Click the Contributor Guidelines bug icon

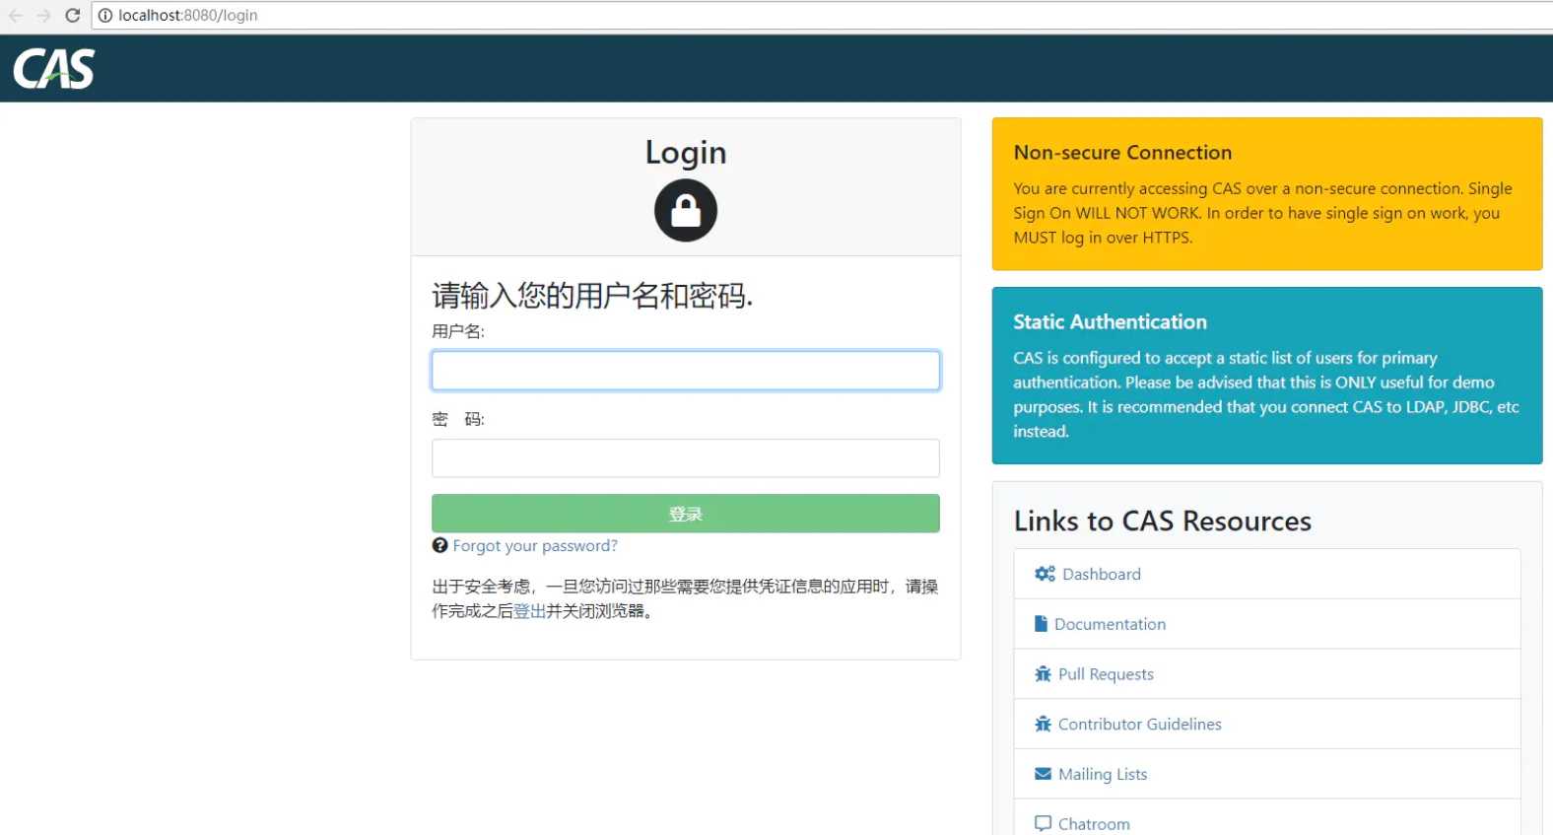tap(1043, 724)
